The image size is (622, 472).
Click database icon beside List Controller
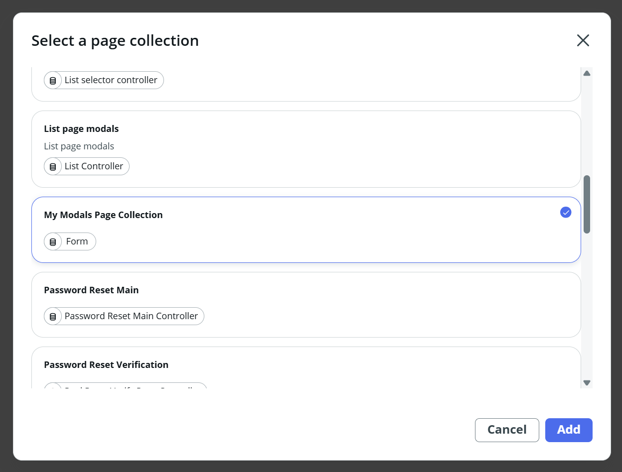click(x=53, y=167)
